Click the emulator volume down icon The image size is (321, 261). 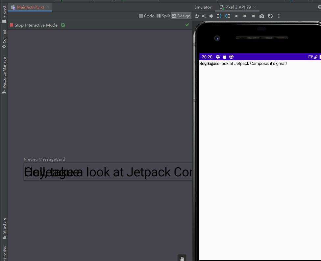pos(211,16)
